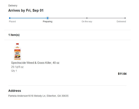Click the Placed step dot
Screen dimensions: 139x109
tap(10, 18)
